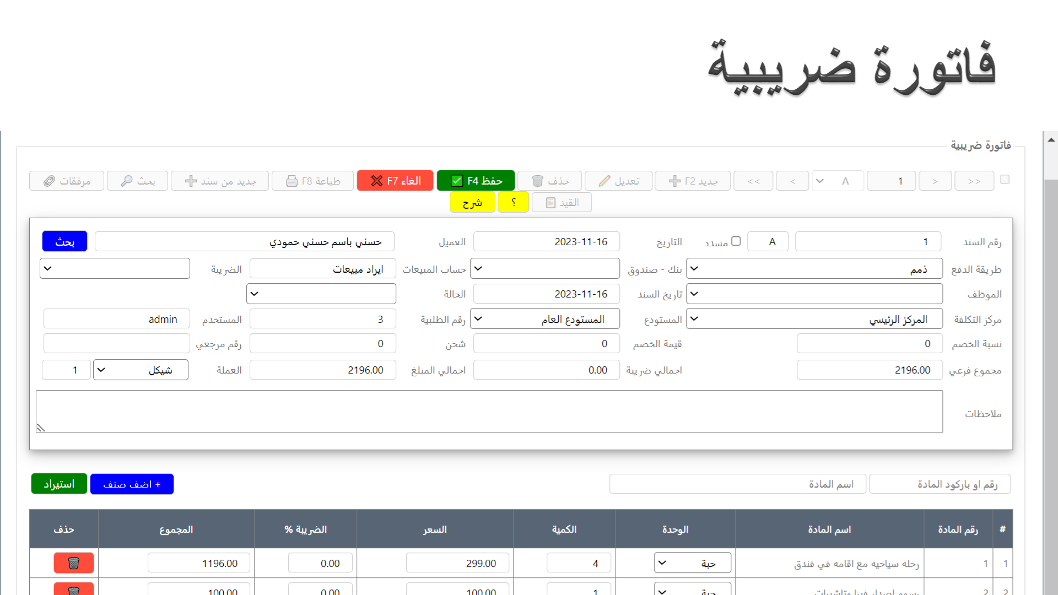Image resolution: width=1058 pixels, height=595 pixels.
Task: Click the green import (استيراد) button
Action: coord(59,484)
